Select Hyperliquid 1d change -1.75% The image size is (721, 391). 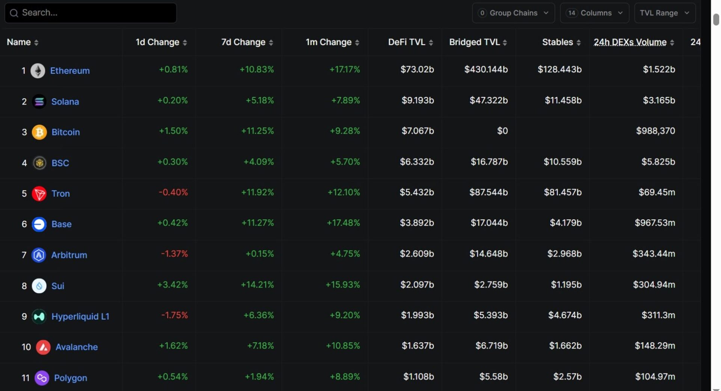click(x=174, y=315)
